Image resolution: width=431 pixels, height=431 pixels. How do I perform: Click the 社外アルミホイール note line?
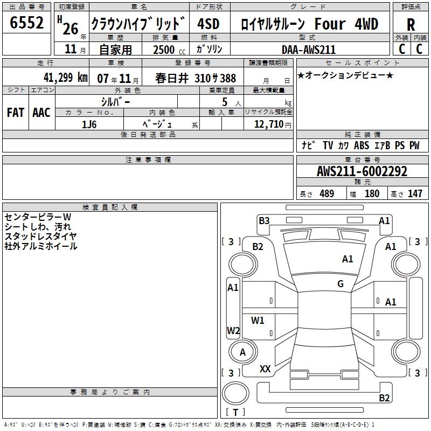click(41, 246)
